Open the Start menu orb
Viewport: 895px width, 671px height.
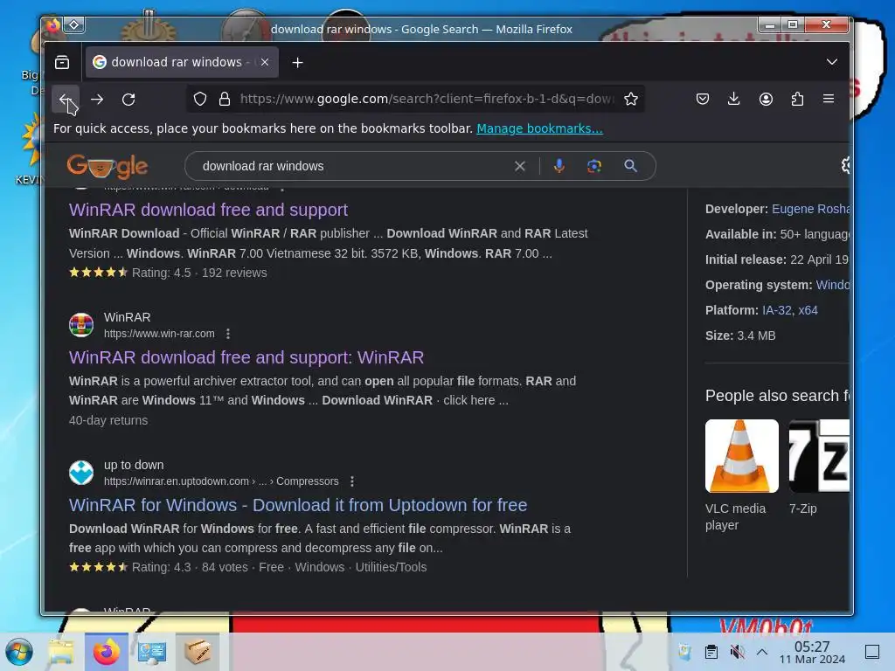point(19,652)
